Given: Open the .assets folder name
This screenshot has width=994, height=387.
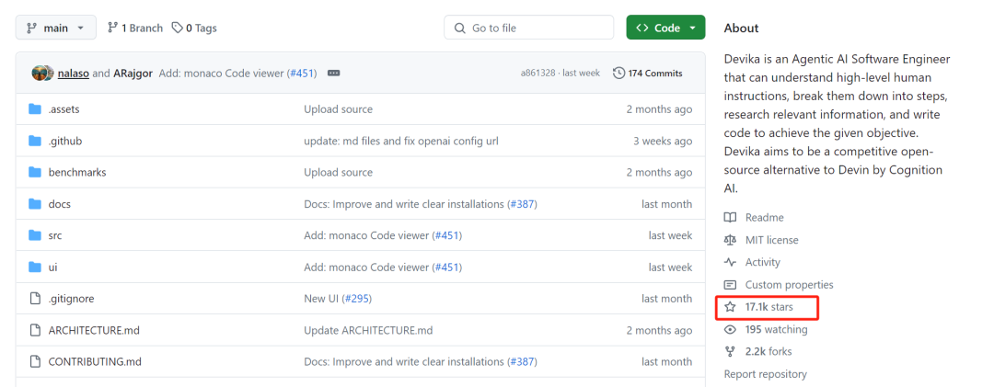Looking at the screenshot, I should (64, 109).
